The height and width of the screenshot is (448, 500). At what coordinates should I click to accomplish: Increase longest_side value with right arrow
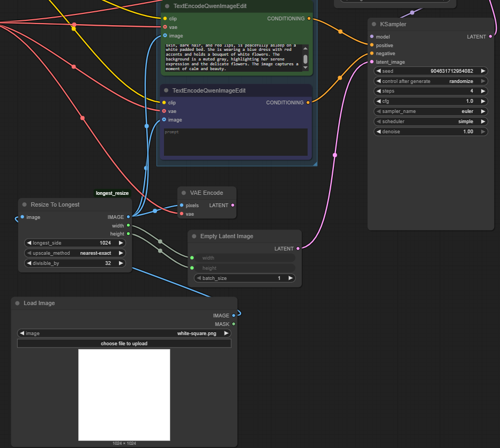(x=121, y=243)
